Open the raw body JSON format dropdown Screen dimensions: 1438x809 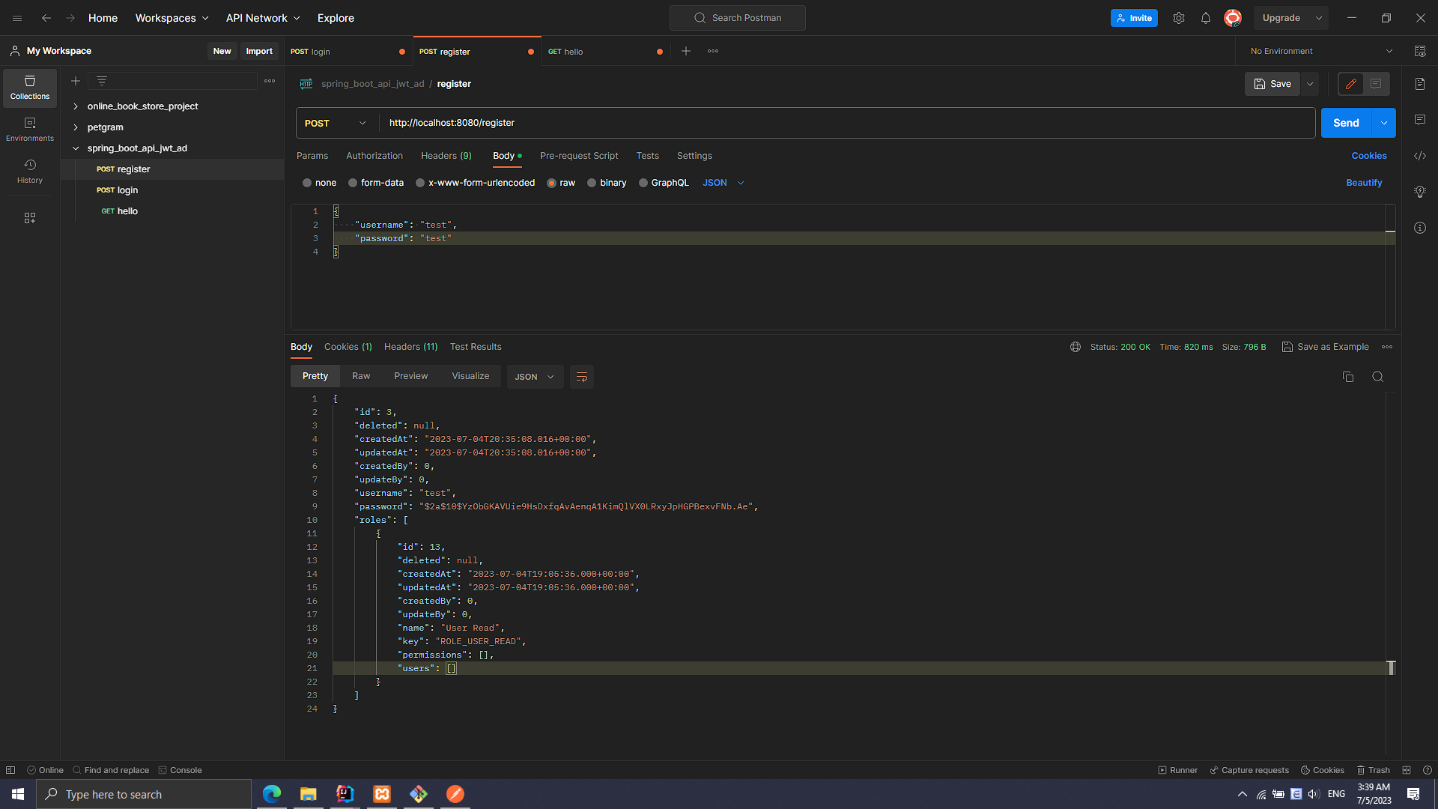pyautogui.click(x=723, y=183)
